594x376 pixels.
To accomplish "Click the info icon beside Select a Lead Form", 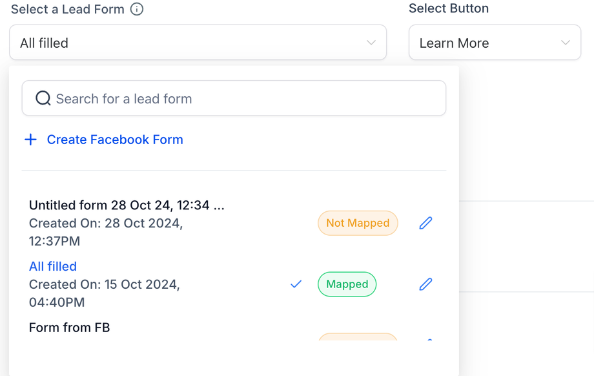I will coord(137,9).
